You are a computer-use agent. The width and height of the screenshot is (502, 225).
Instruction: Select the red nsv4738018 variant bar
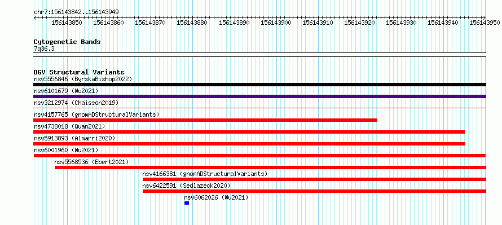249,132
